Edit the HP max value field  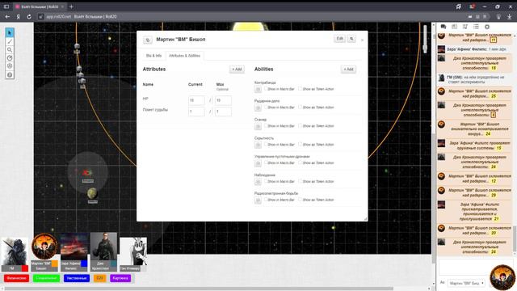(223, 100)
